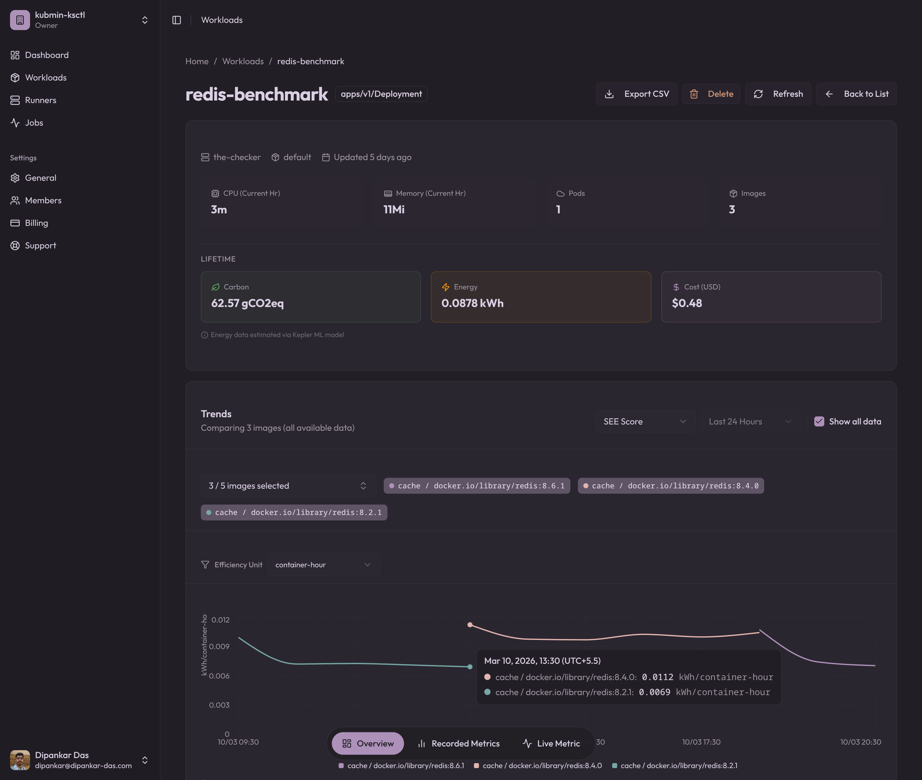Deselect the redis:8.6.1 image chip
Image resolution: width=922 pixels, height=780 pixels.
pos(476,486)
